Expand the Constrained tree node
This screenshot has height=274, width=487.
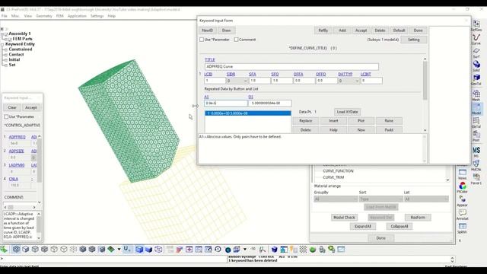coord(6,49)
